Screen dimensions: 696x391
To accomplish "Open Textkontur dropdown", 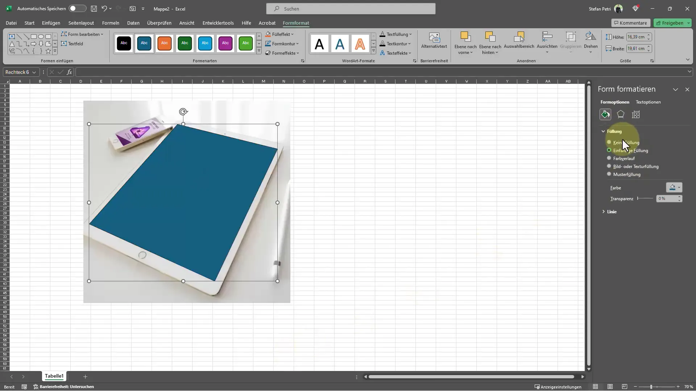I will point(395,43).
